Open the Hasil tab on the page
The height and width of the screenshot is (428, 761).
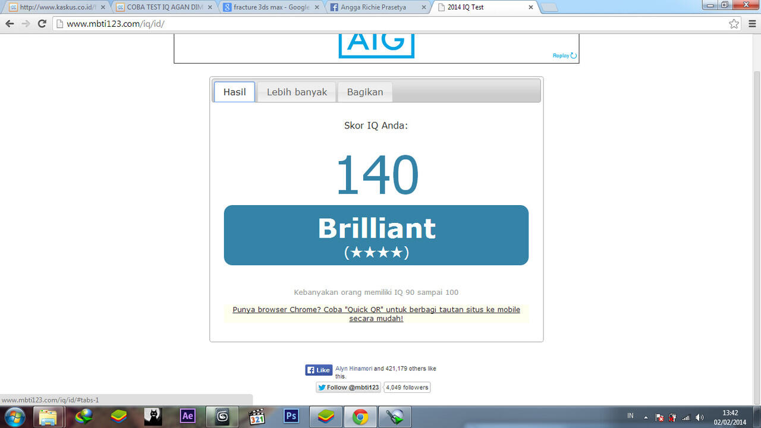coord(234,92)
